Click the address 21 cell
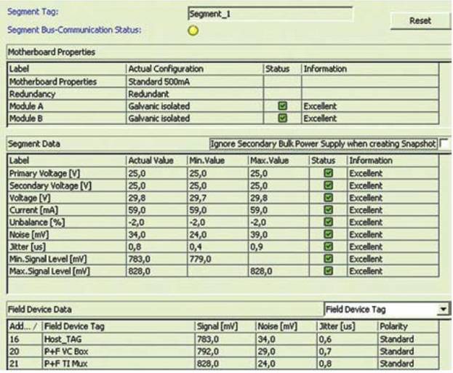This screenshot has height=373, width=453. pos(25,364)
